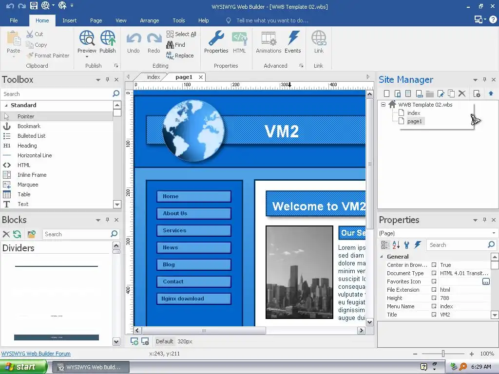Collapse the General properties group

point(382,256)
